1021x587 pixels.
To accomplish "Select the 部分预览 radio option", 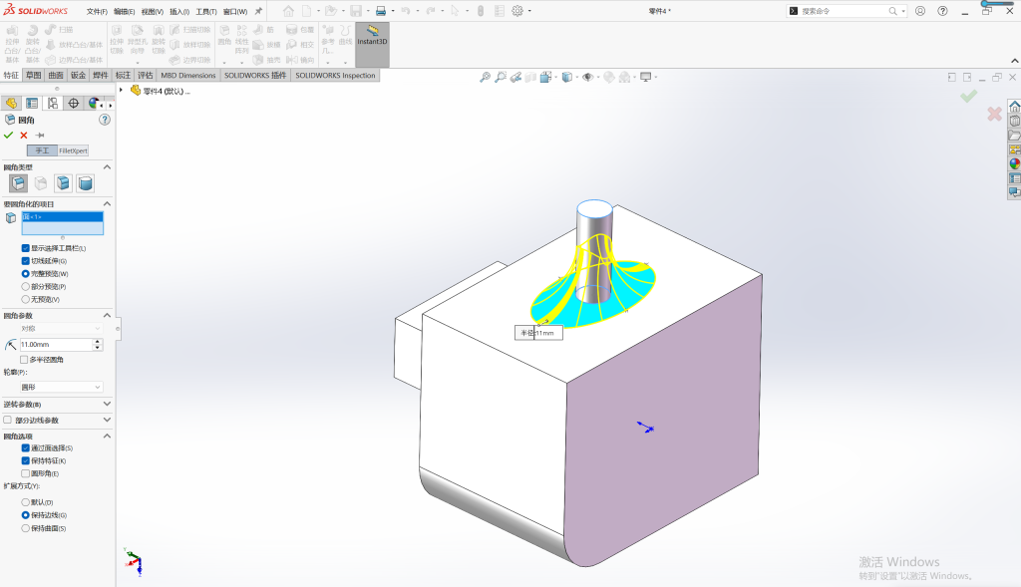I will pyautogui.click(x=25, y=286).
